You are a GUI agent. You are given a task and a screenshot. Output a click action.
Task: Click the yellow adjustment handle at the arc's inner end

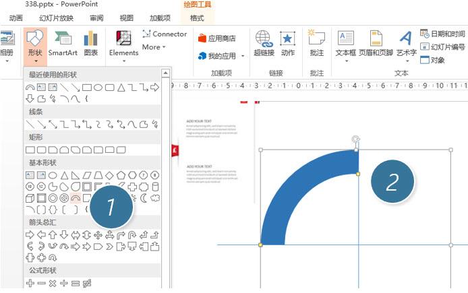[358, 174]
